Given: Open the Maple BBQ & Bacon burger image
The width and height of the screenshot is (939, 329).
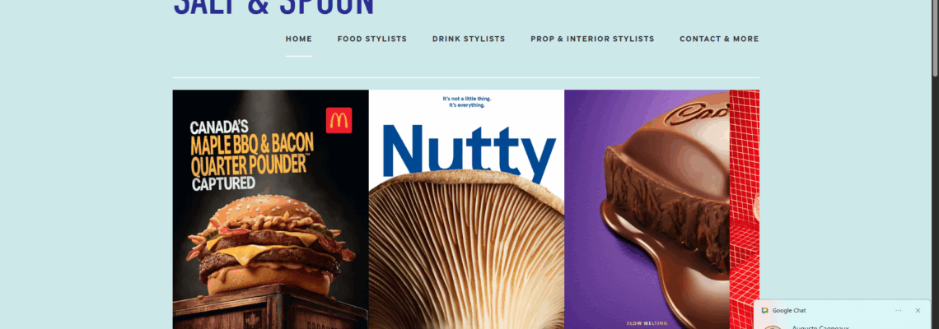Looking at the screenshot, I should click(271, 210).
